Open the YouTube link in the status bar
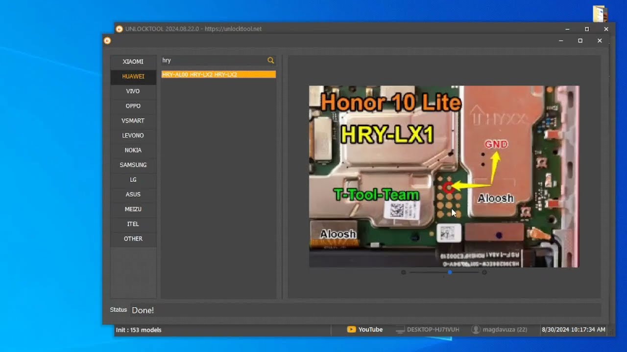Screen dimensions: 627x352 pyautogui.click(x=370, y=330)
